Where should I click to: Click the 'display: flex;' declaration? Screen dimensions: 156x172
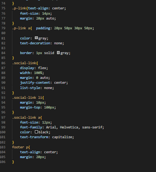point(34,68)
